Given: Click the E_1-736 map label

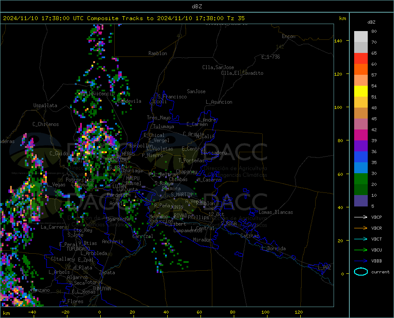Looking at the screenshot, I should [x=271, y=57].
